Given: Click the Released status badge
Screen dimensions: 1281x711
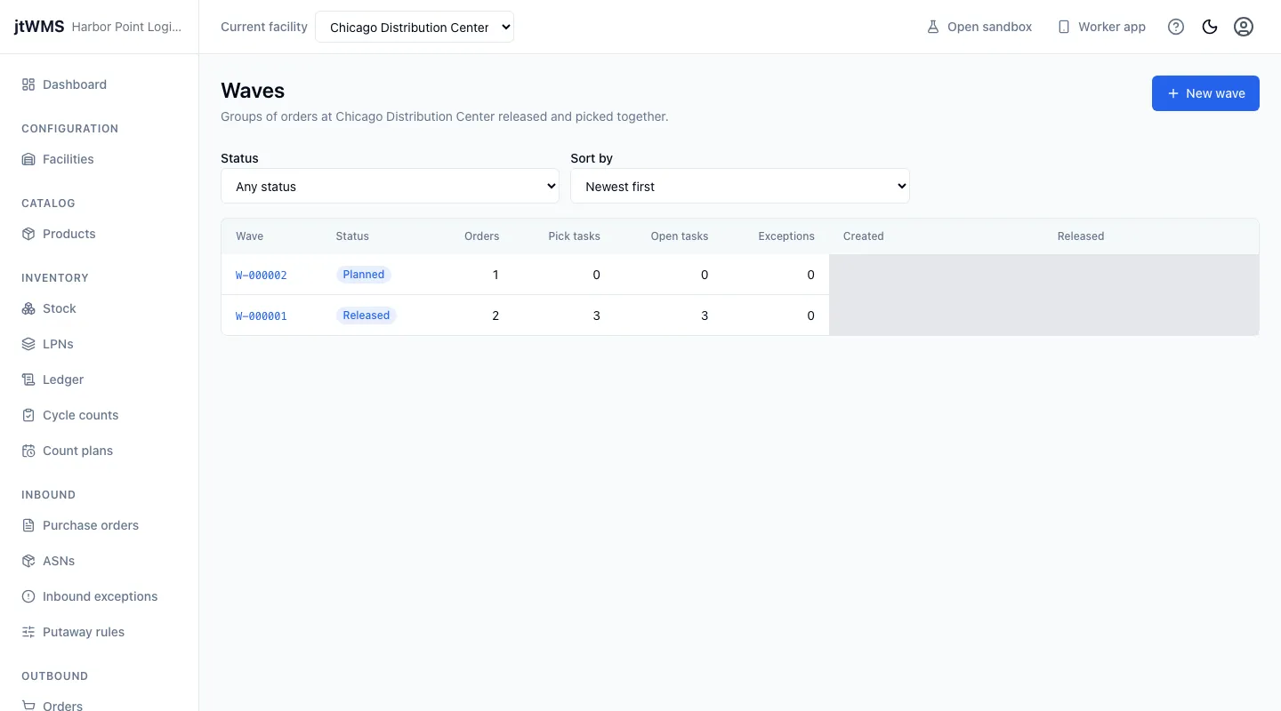Looking at the screenshot, I should point(367,316).
